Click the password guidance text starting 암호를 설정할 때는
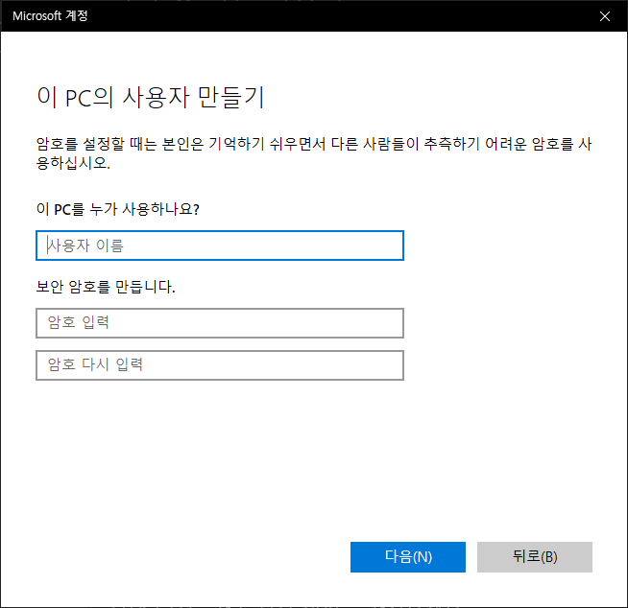The width and height of the screenshot is (628, 608). coord(314,153)
